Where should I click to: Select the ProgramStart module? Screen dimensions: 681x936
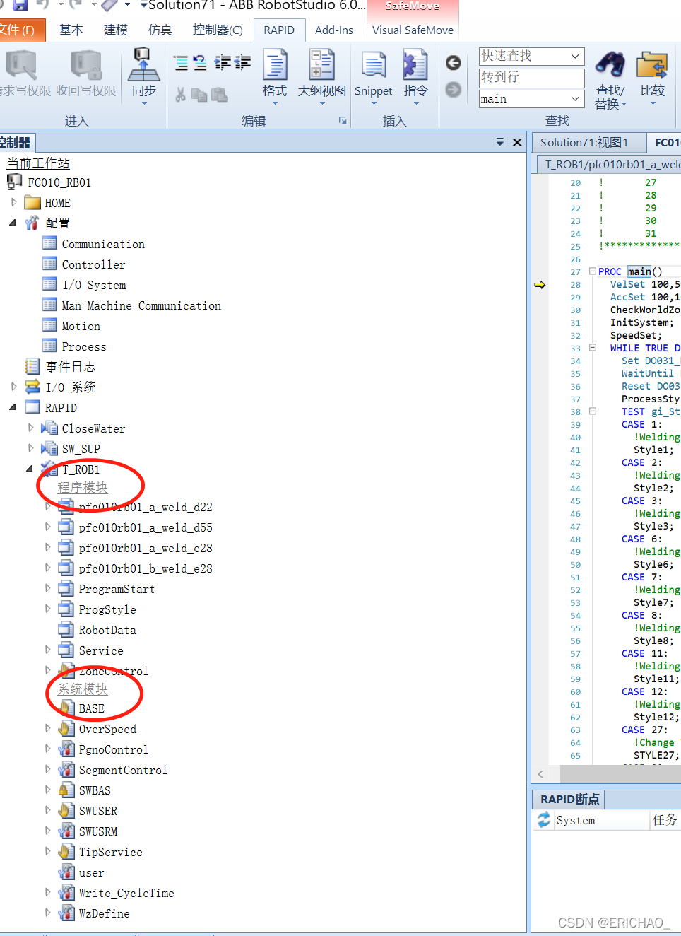click(x=117, y=589)
